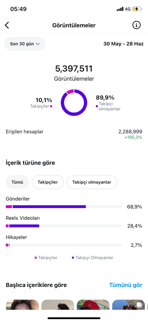148x322 pixels.
Task: Click the purple donut chart ring
Action: 74,102
